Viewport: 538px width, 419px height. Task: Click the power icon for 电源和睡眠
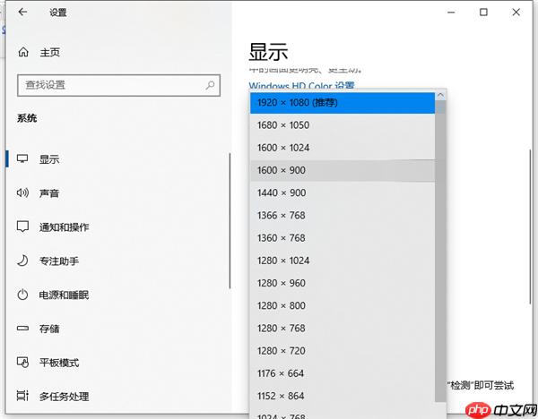(x=22, y=295)
